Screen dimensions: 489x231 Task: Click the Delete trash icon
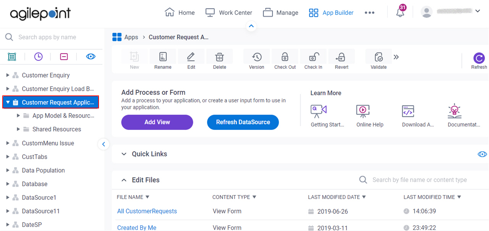point(219,57)
